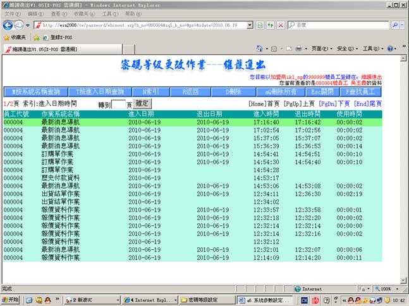This screenshot has height=306, width=409.
Task: Click the 確定 confirm button
Action: click(x=142, y=103)
